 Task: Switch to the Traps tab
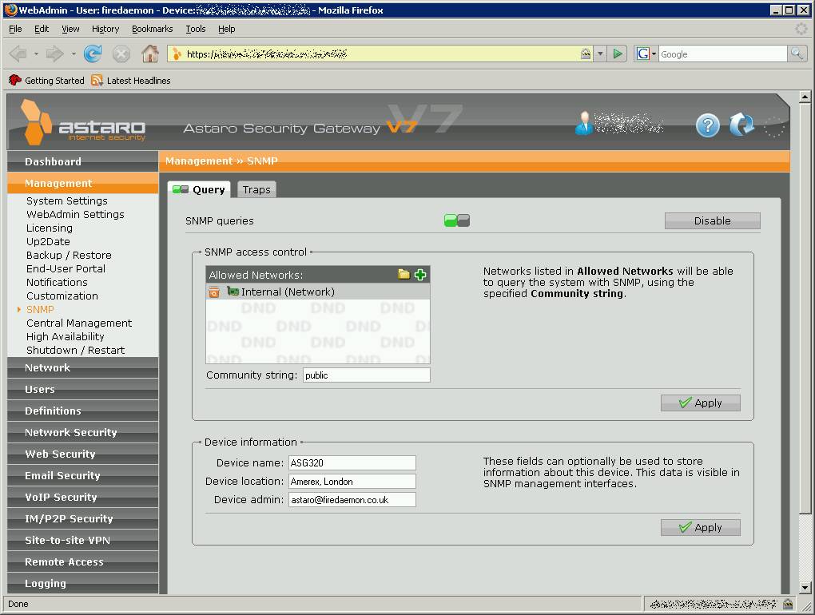tap(256, 189)
